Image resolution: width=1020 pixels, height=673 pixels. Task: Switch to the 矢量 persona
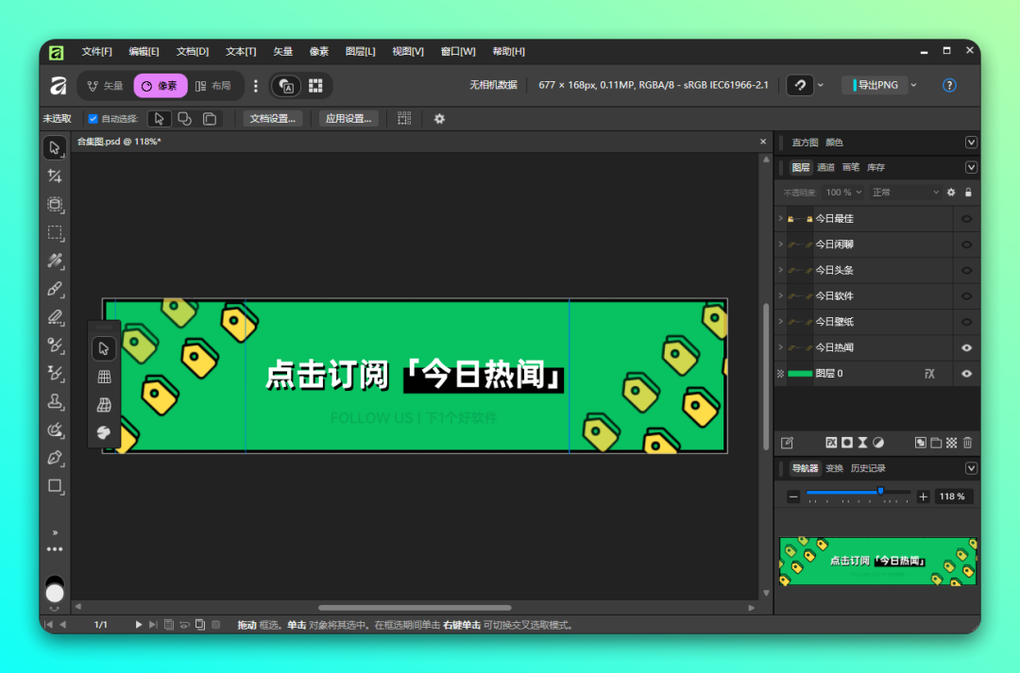pos(103,85)
